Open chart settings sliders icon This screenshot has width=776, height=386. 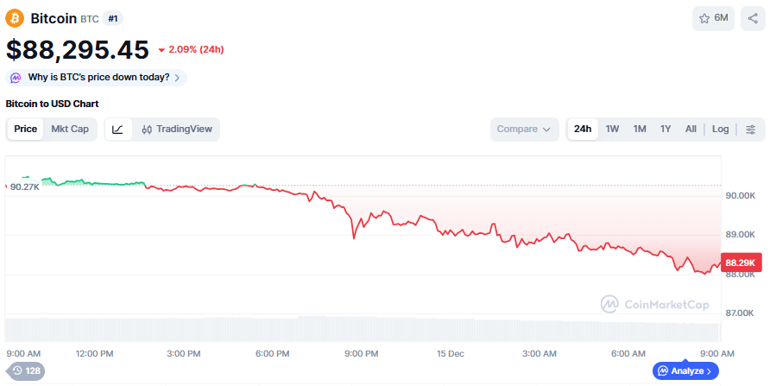(750, 130)
